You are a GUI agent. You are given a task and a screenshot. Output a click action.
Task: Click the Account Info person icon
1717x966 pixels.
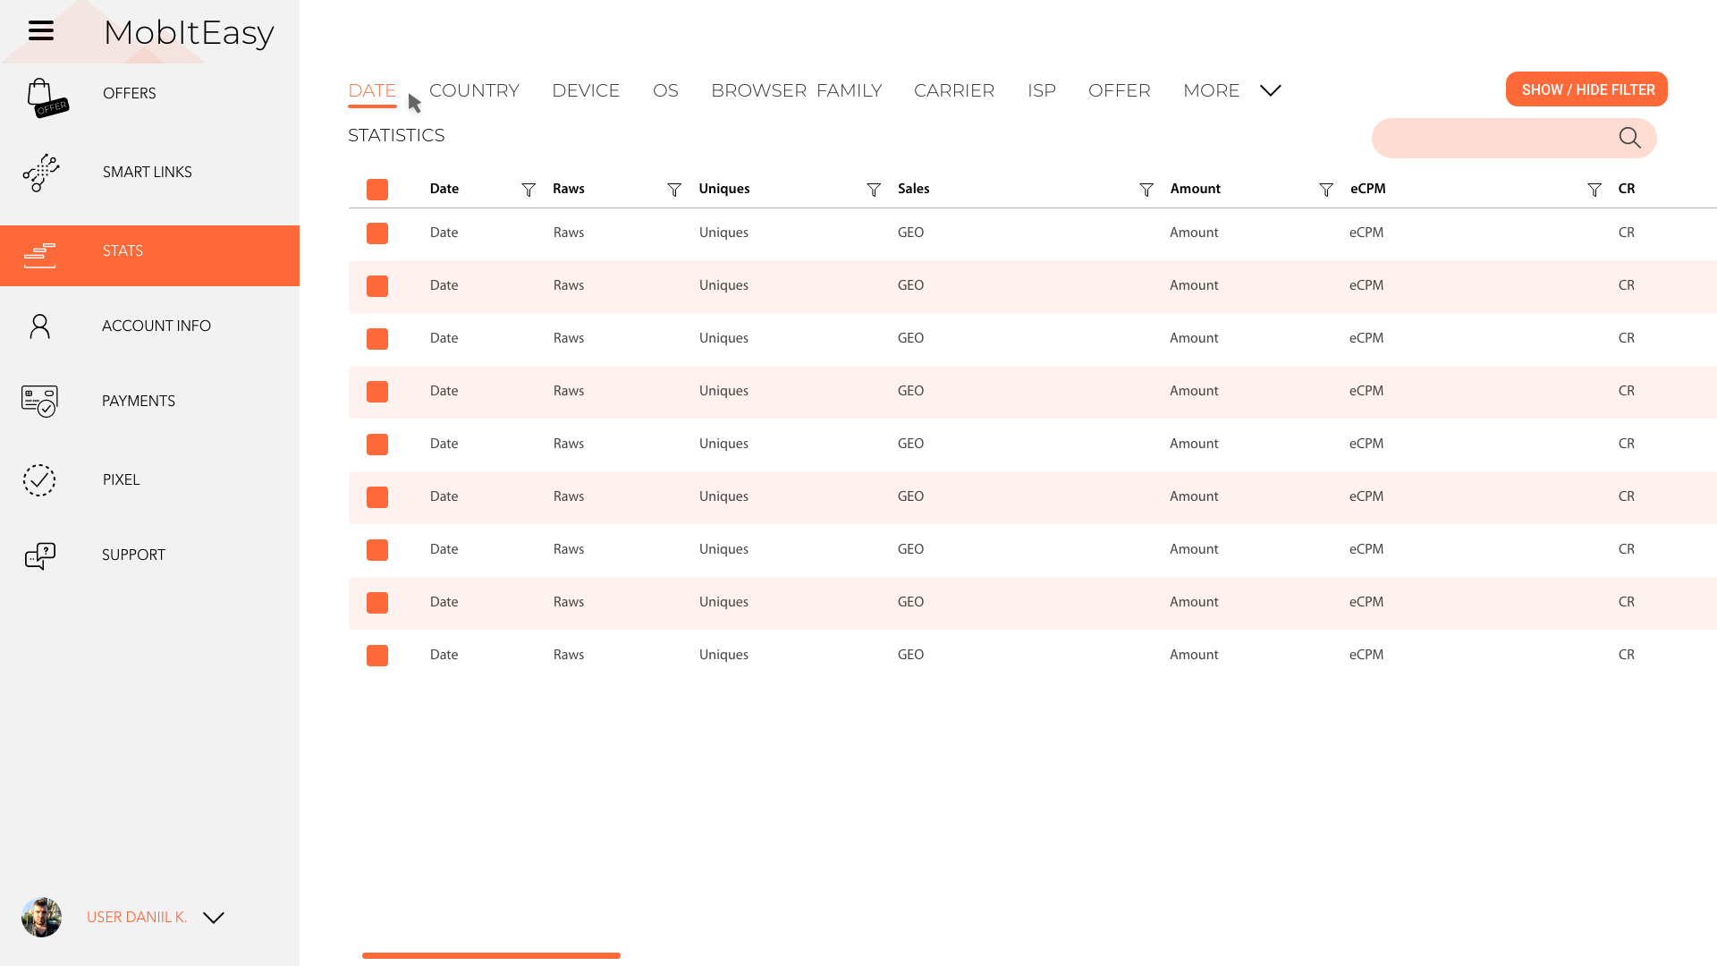pyautogui.click(x=39, y=326)
